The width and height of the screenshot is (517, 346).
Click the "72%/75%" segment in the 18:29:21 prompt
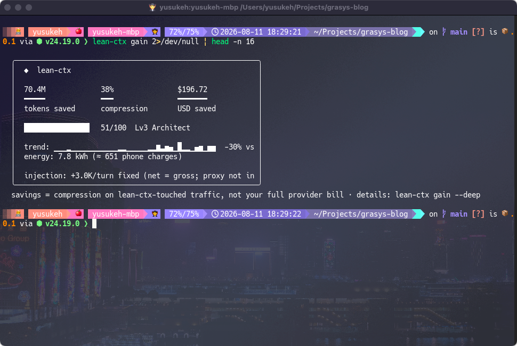click(184, 32)
